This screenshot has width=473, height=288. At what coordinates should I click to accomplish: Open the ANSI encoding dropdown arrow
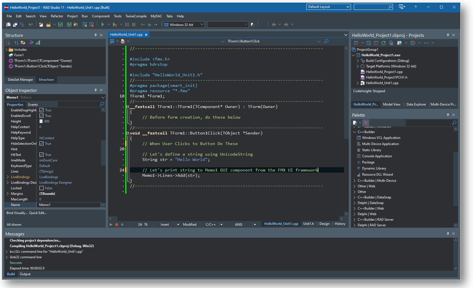[x=254, y=225]
